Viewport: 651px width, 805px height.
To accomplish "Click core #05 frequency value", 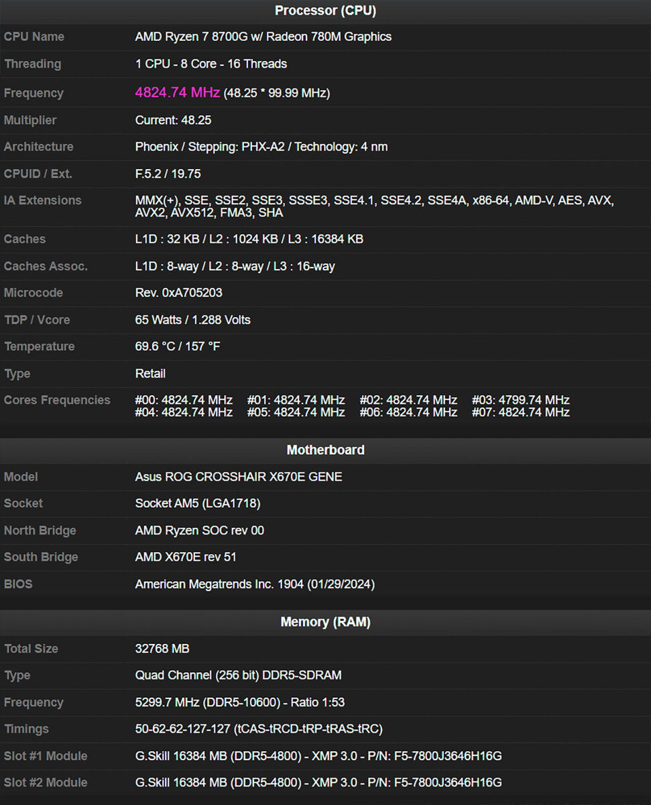I will 296,413.
